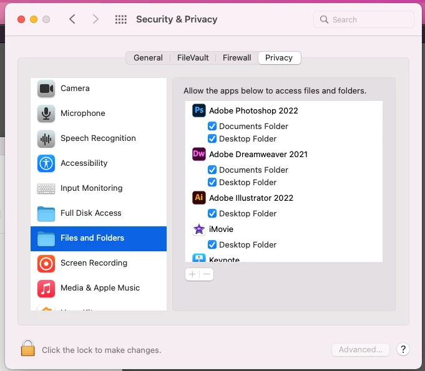Click the Accessibility icon in the sidebar

coord(46,163)
